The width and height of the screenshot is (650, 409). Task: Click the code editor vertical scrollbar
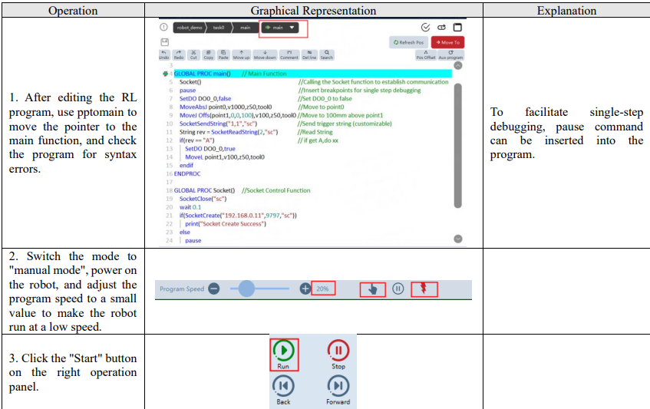pyautogui.click(x=458, y=146)
